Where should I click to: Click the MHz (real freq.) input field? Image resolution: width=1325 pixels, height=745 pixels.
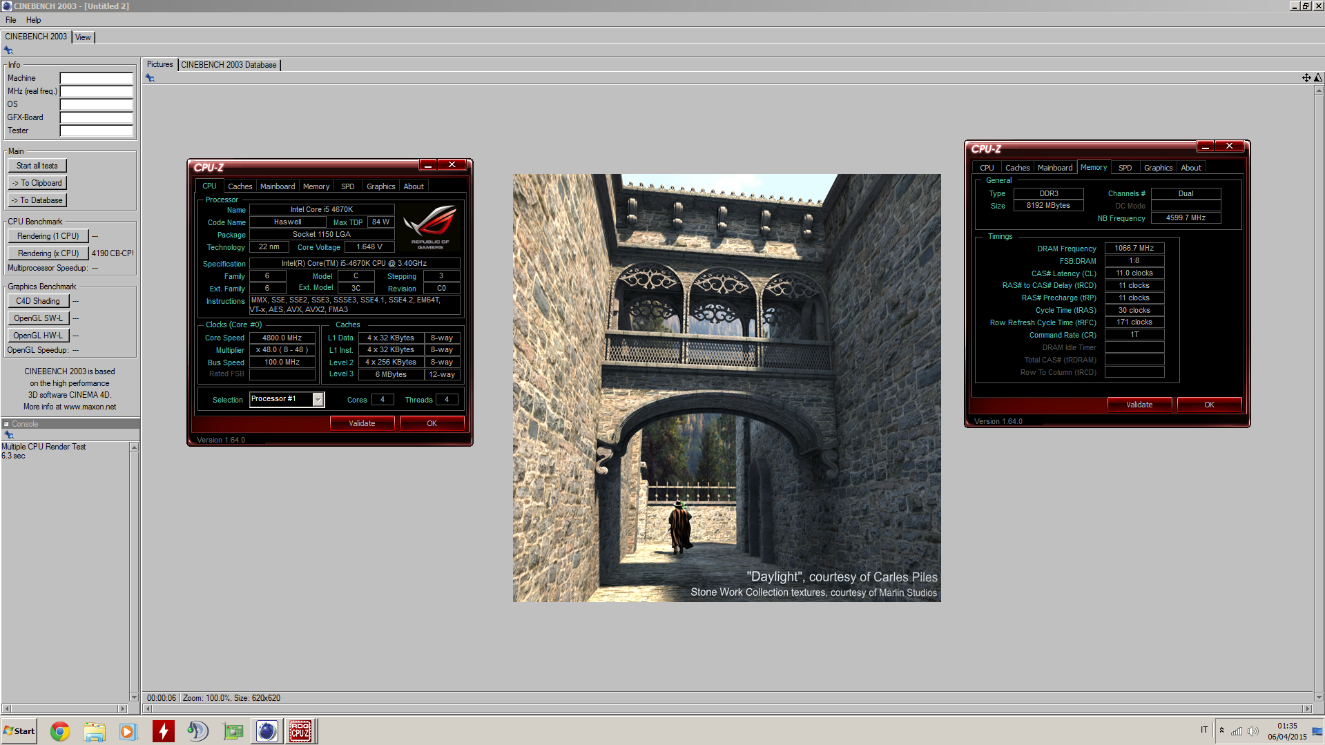[x=96, y=91]
